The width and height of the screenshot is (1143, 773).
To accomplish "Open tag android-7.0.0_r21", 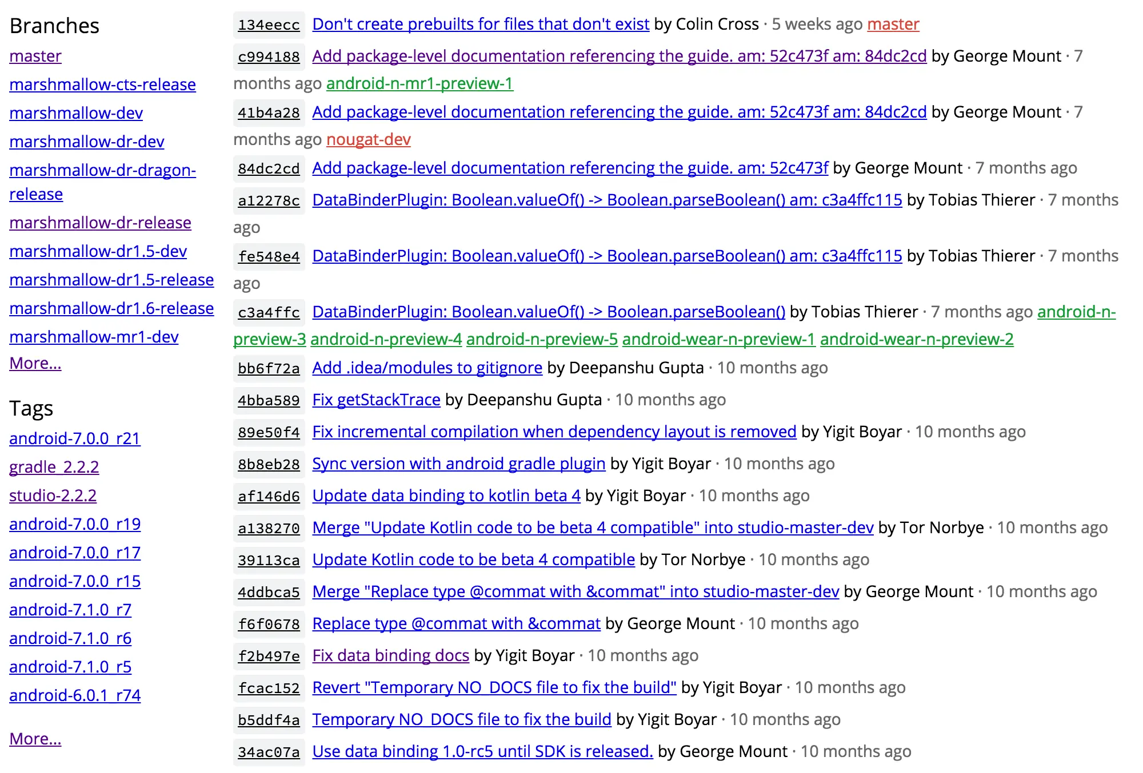I will pyautogui.click(x=75, y=438).
